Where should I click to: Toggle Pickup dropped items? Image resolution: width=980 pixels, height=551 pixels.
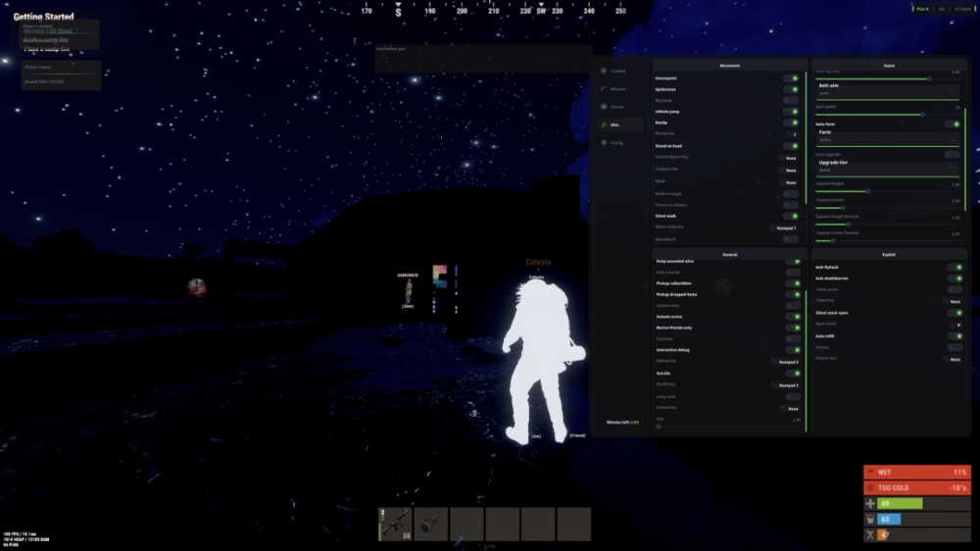793,294
